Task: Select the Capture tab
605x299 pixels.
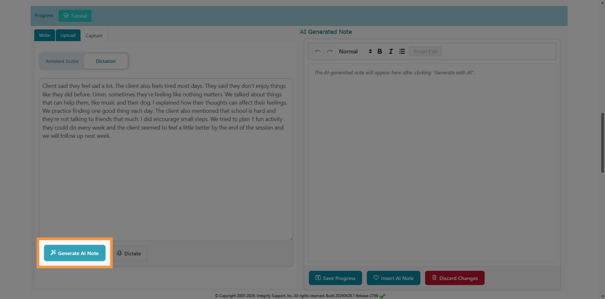Action: (x=94, y=35)
